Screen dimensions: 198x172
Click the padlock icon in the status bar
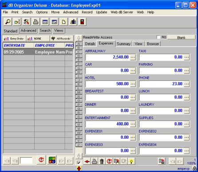(x=195, y=168)
